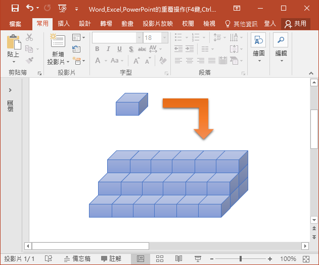Apply font color A button
The image size is (319, 265).
pyautogui.click(x=98, y=61)
